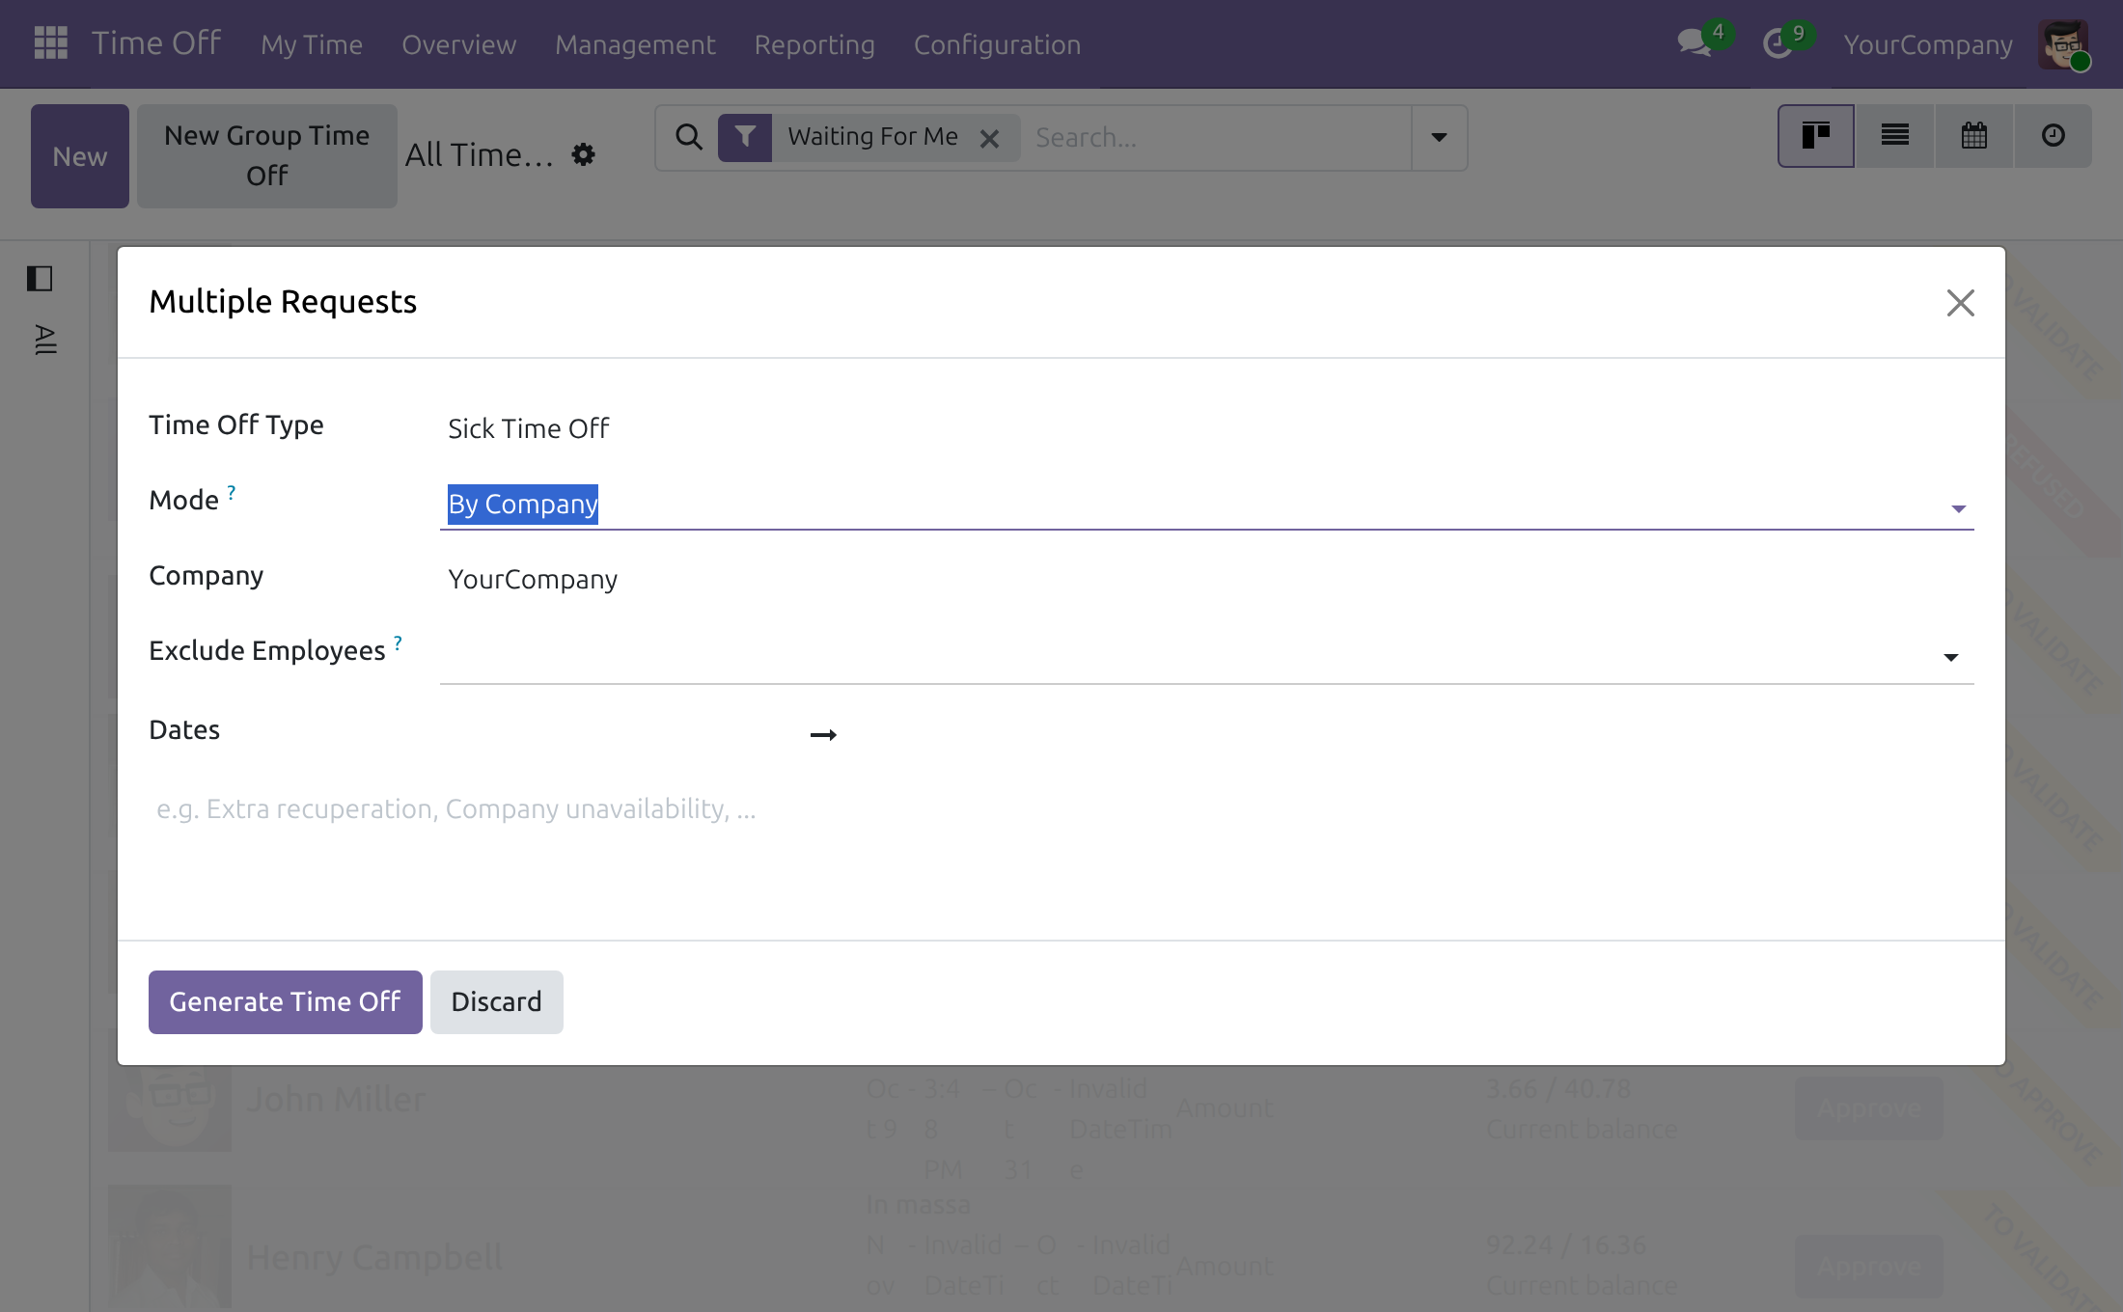2123x1312 pixels.
Task: Switch to activity view
Action: pyautogui.click(x=2054, y=136)
